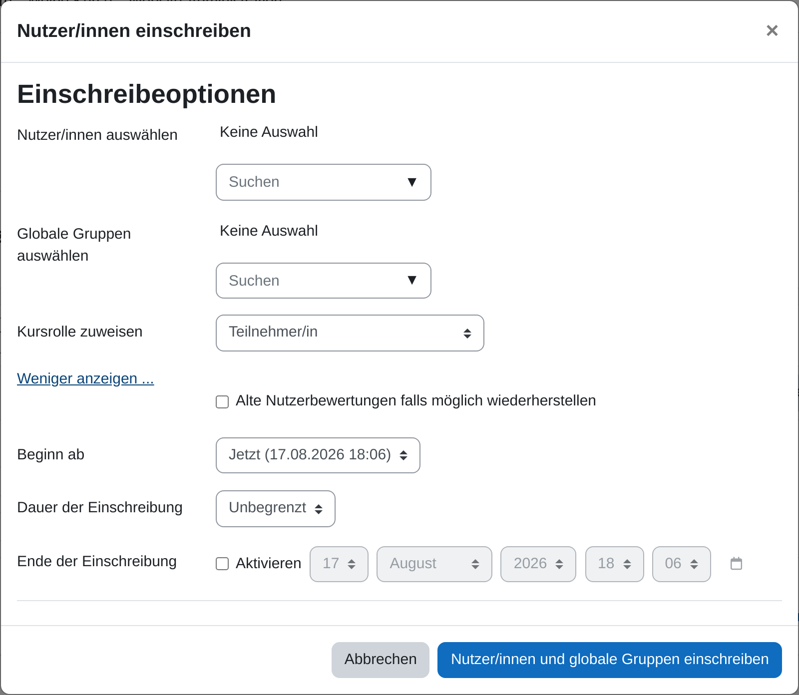Open Dauer der Einschreibung dropdown
This screenshot has width=799, height=695.
click(x=276, y=509)
